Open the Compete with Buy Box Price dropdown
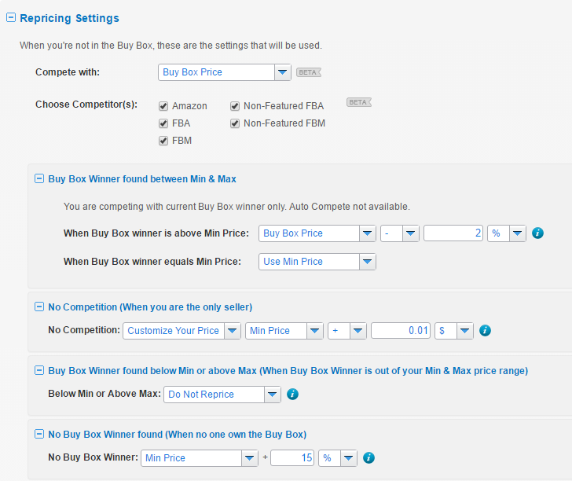This screenshot has height=481, width=572. coord(225,72)
